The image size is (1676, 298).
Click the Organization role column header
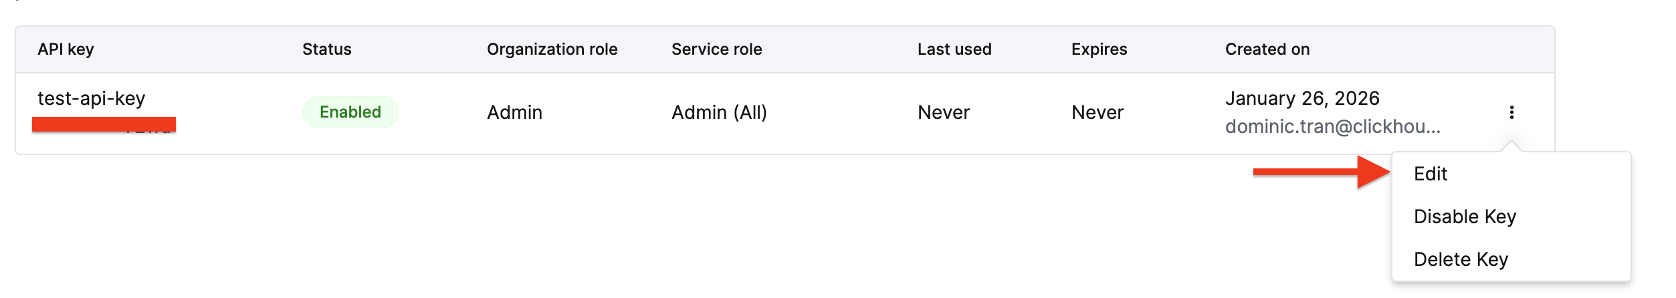[x=552, y=49]
